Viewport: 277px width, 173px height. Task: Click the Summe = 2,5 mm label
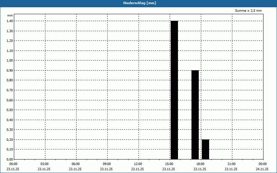pyautogui.click(x=248, y=11)
